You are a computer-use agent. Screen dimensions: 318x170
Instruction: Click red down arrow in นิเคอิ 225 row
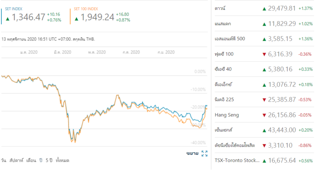(264, 100)
